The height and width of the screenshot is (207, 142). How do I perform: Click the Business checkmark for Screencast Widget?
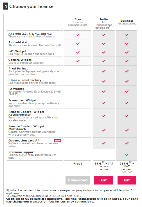tap(127, 103)
